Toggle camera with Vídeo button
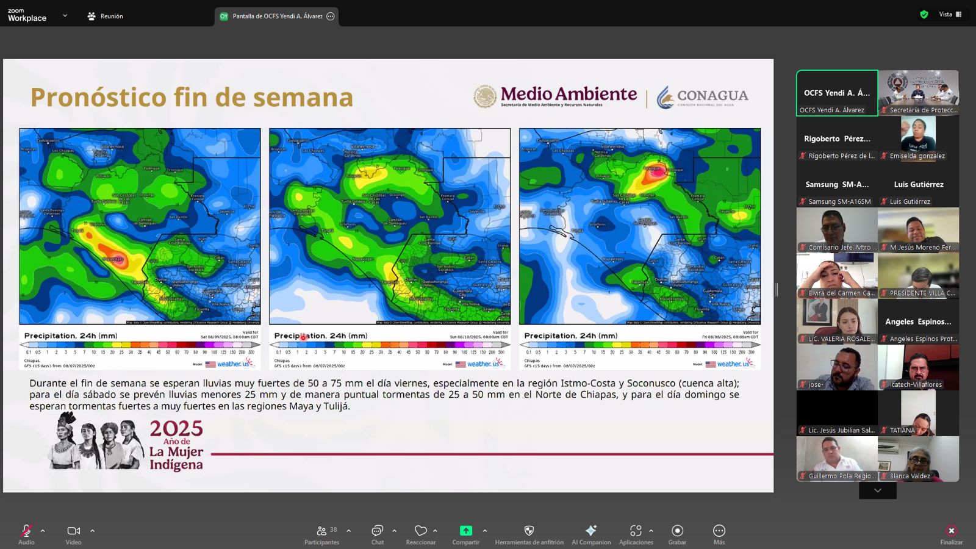Screen dimensions: 976x549 click(x=73, y=531)
